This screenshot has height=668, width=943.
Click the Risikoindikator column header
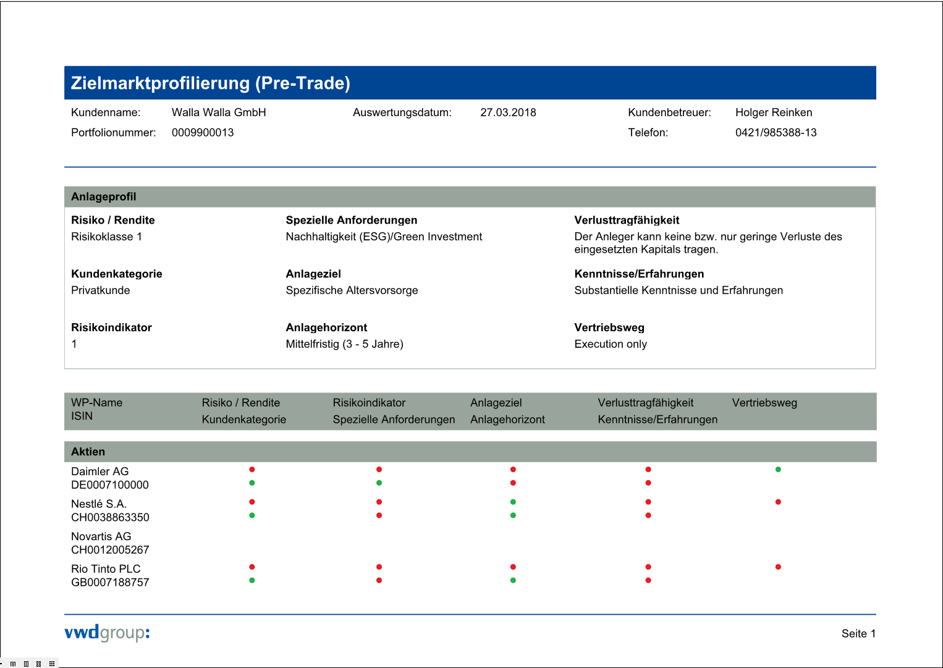(369, 403)
